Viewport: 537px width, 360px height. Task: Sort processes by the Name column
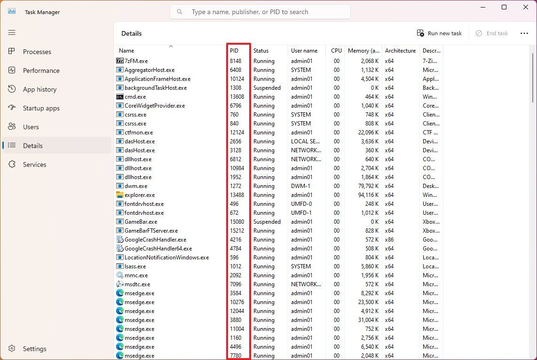tap(126, 50)
